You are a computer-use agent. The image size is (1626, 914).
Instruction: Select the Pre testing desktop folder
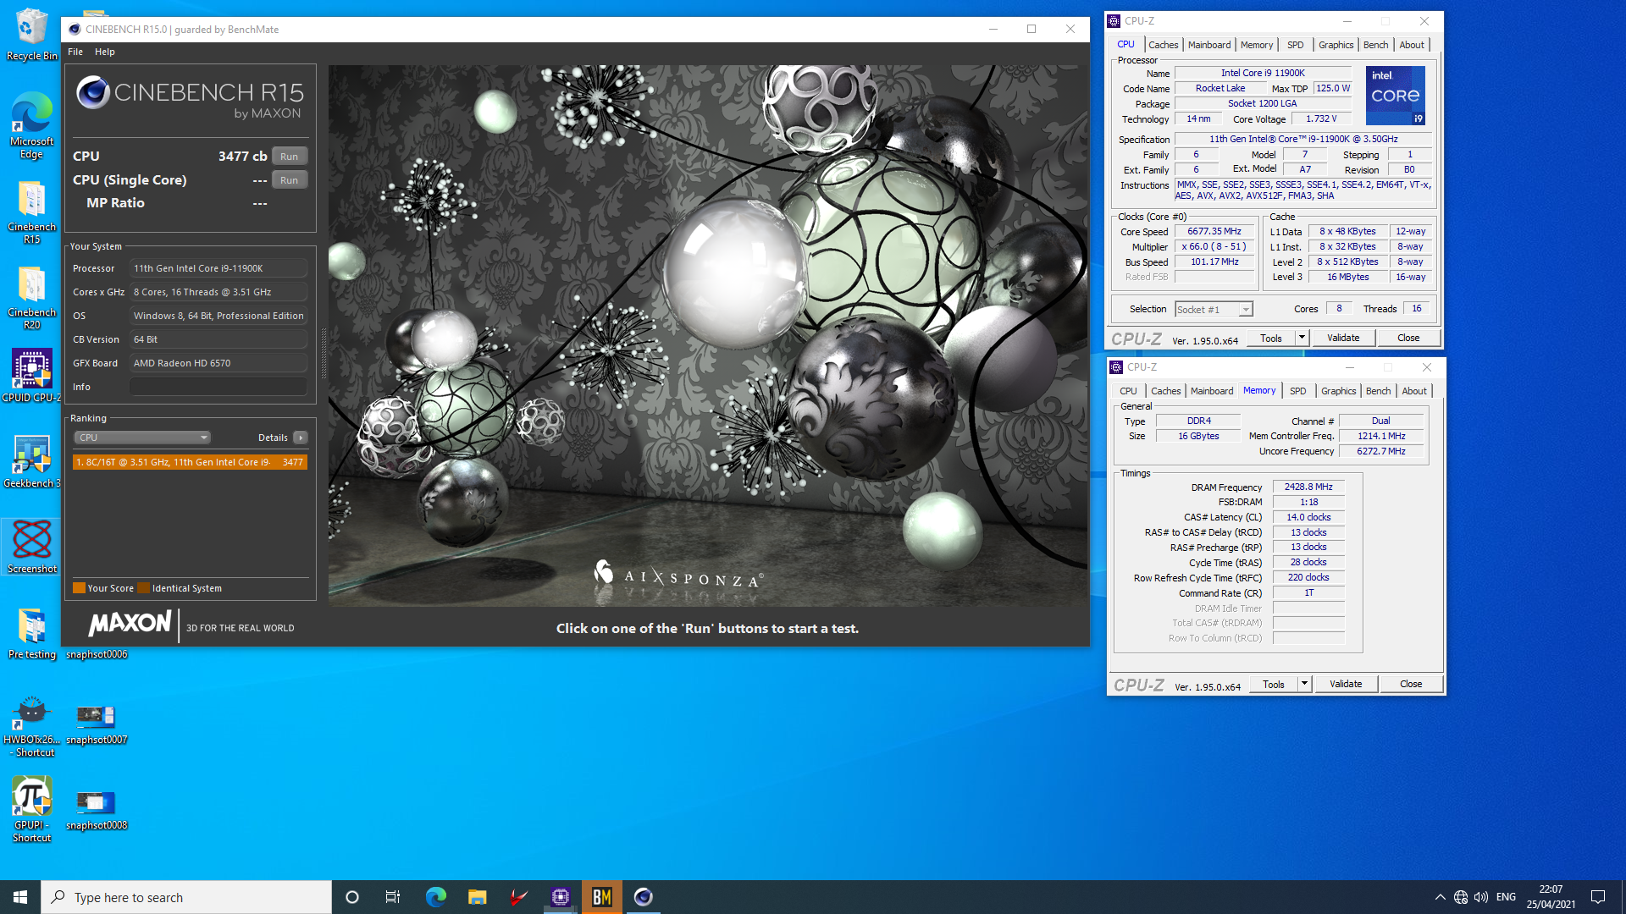(x=31, y=633)
